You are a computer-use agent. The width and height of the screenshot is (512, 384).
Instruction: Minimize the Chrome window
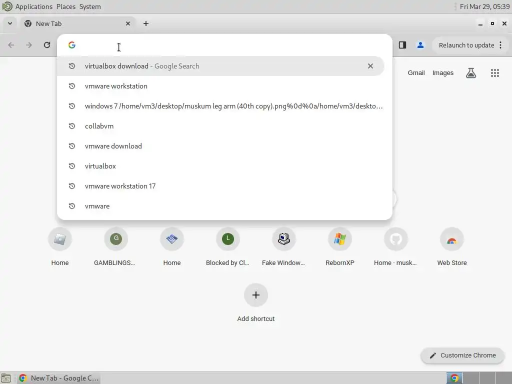[x=480, y=23]
